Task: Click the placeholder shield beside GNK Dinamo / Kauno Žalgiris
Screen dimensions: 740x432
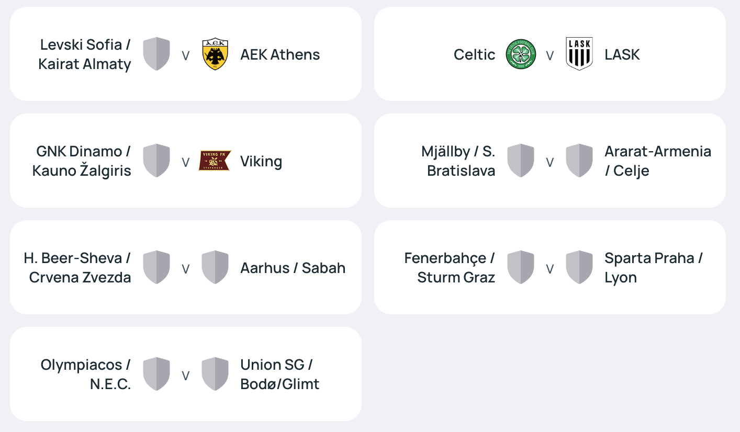Action: [156, 161]
